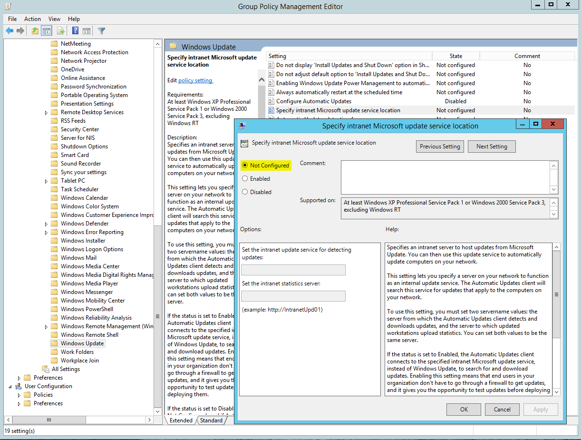Switch to the Standard tab
Screen dimensions: 581x440
pyautogui.click(x=211, y=420)
